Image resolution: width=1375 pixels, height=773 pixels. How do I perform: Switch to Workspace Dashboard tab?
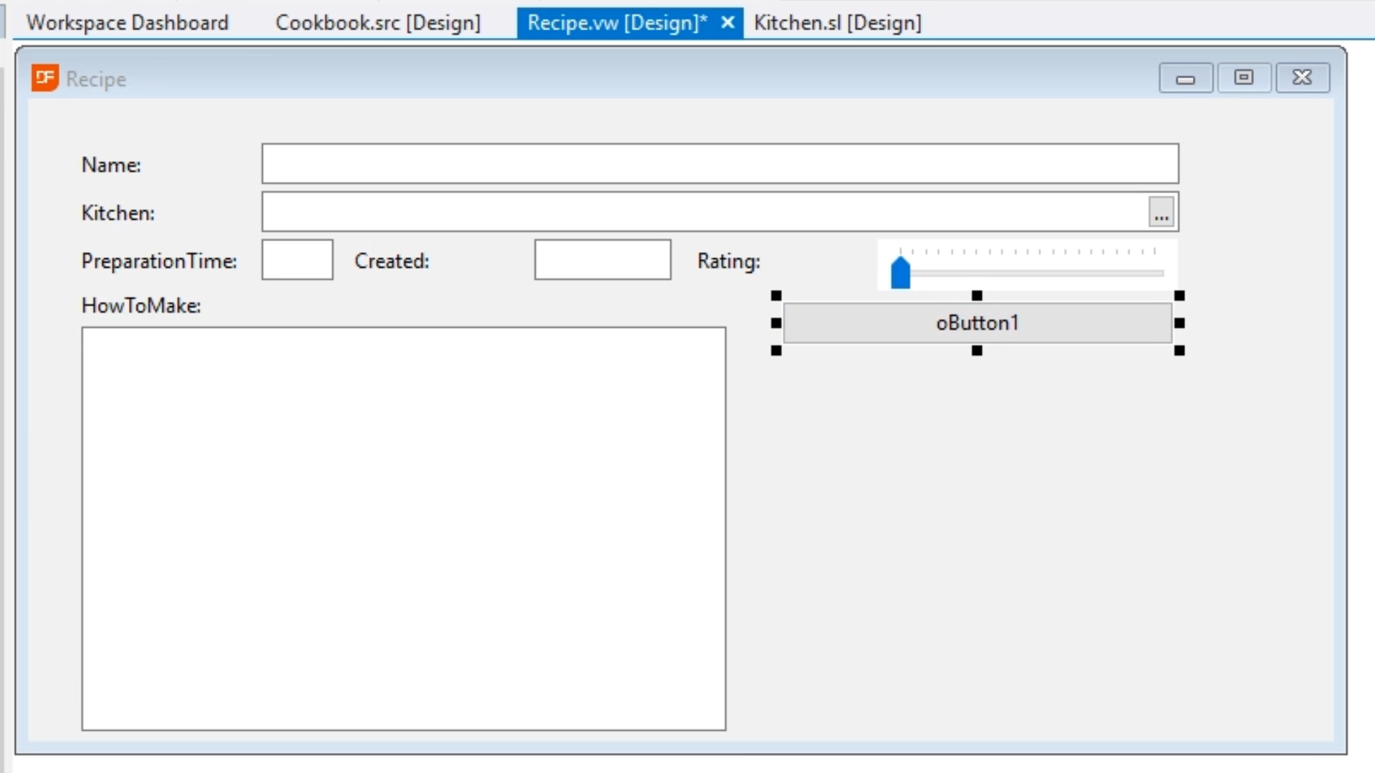tap(127, 22)
